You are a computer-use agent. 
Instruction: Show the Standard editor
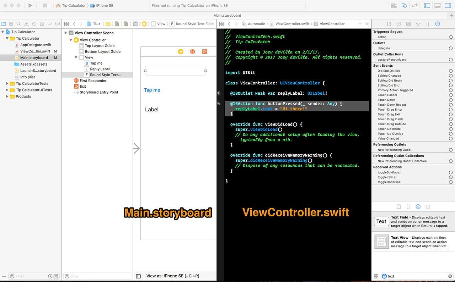click(x=394, y=5)
